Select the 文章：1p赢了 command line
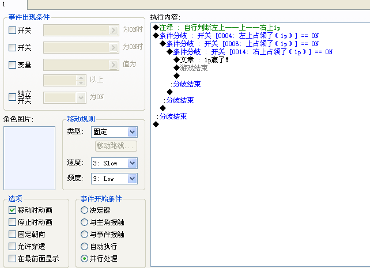The width and height of the screenshot is (370, 268). click(x=201, y=60)
